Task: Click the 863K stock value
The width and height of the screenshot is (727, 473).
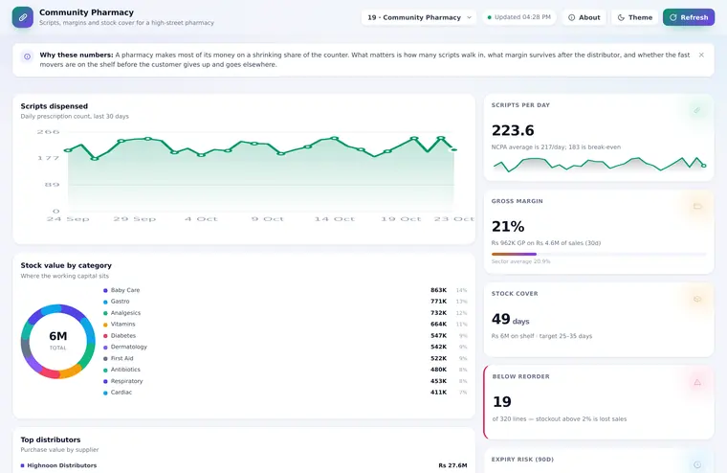Action: [438, 290]
